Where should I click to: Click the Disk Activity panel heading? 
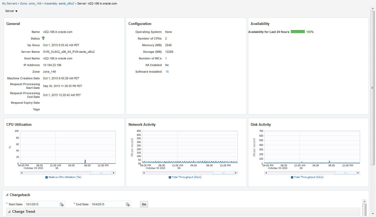[x=261, y=124]
